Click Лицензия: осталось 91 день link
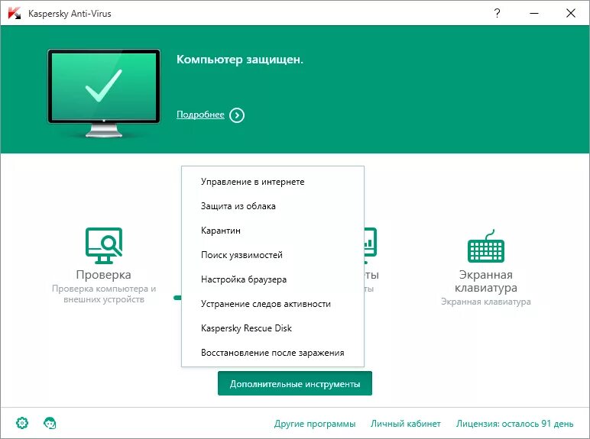 [x=515, y=424]
